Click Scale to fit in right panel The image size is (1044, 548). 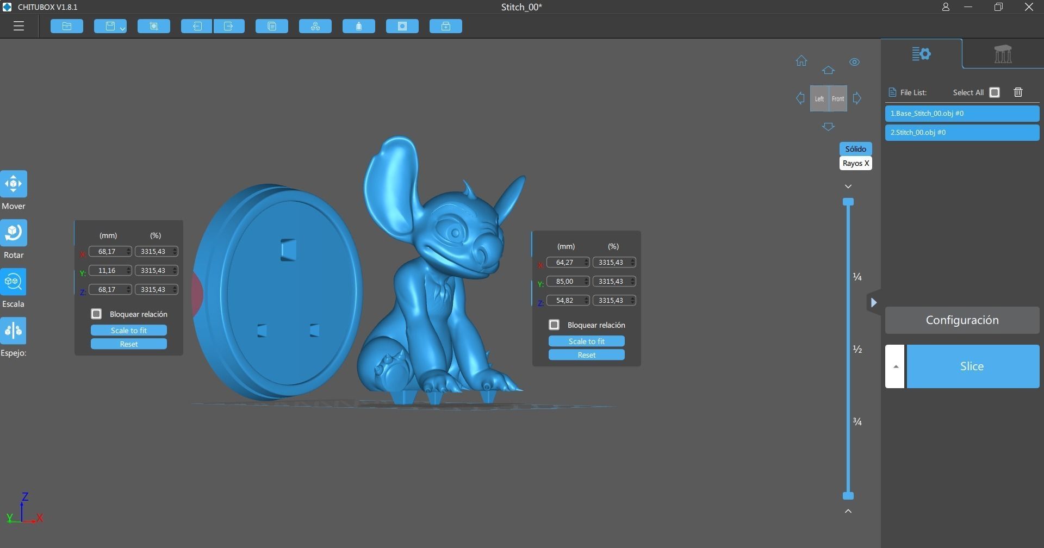click(587, 341)
